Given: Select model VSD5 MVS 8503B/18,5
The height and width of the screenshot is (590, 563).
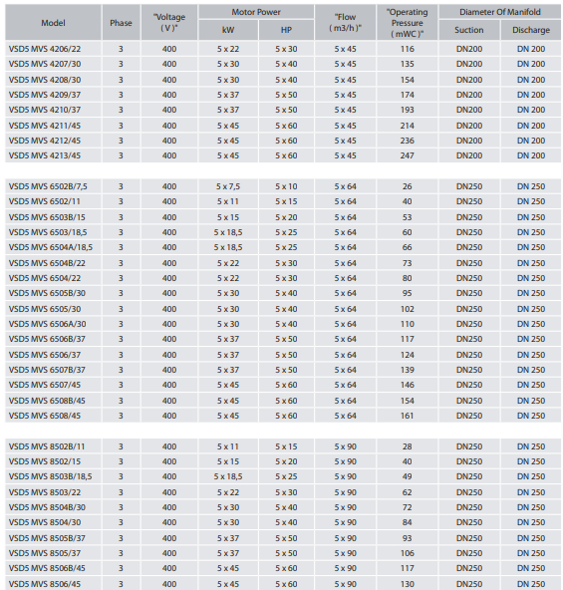Looking at the screenshot, I should tap(50, 477).
